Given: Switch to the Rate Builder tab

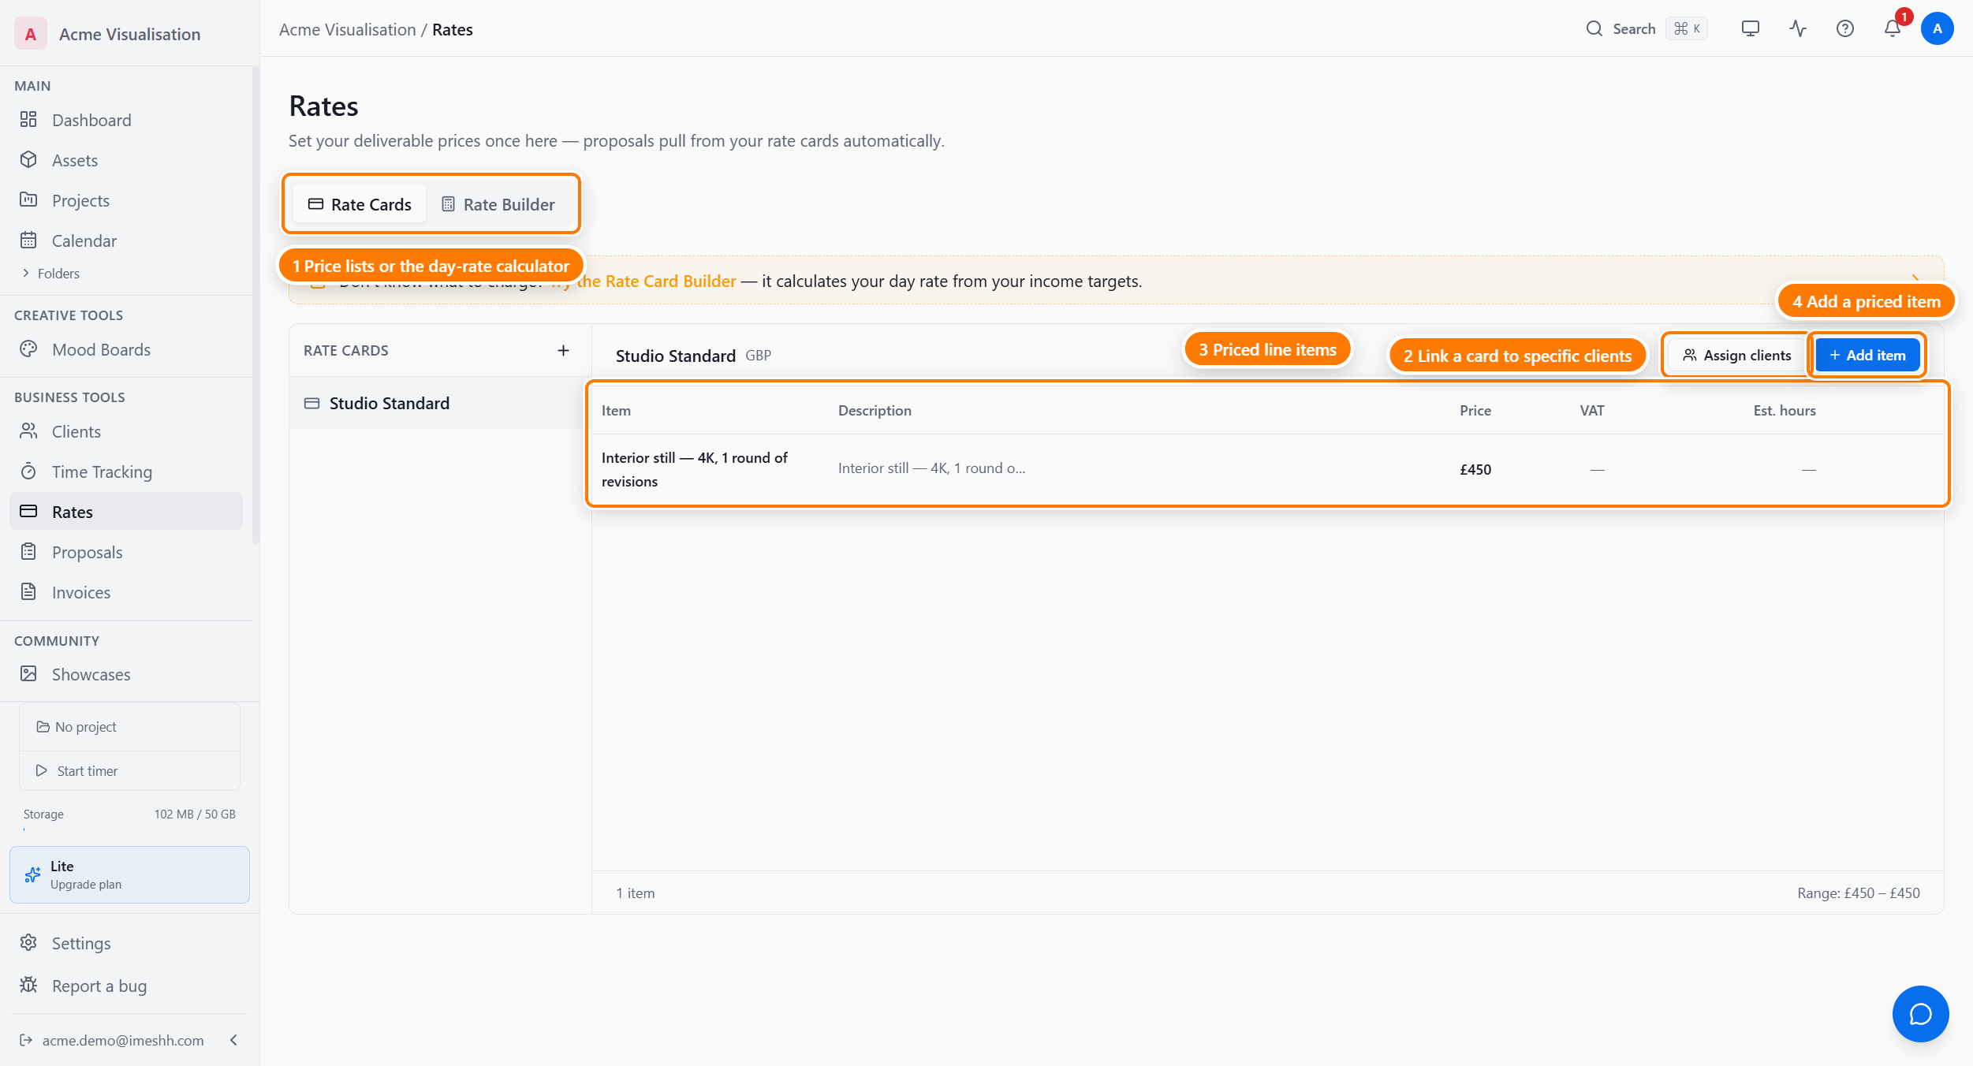Looking at the screenshot, I should tap(498, 204).
